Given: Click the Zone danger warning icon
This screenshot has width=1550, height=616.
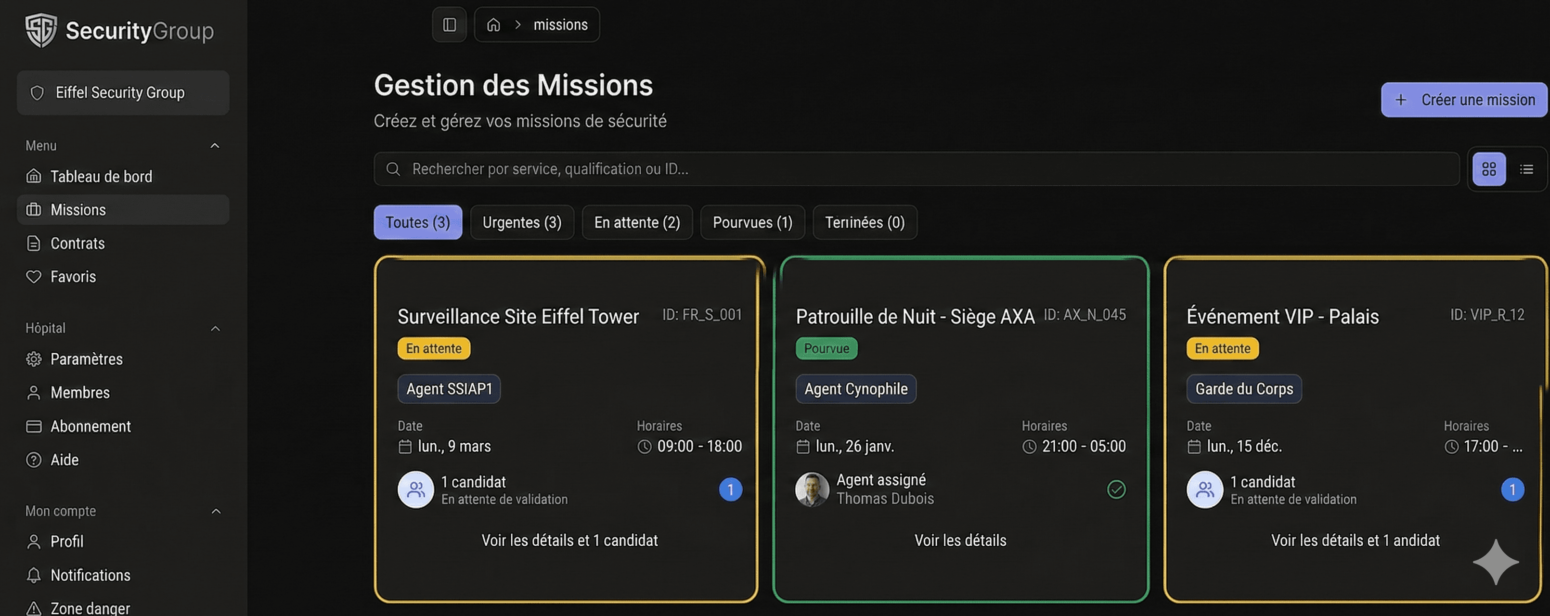Looking at the screenshot, I should [x=34, y=607].
